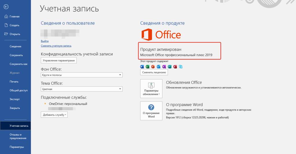296x154 pixels.
Task: Select Сохранить in the sidebar
Action: [x=15, y=55]
